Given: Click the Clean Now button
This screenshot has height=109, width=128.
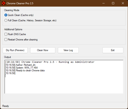Looking at the screenshot, I should tap(43, 50).
